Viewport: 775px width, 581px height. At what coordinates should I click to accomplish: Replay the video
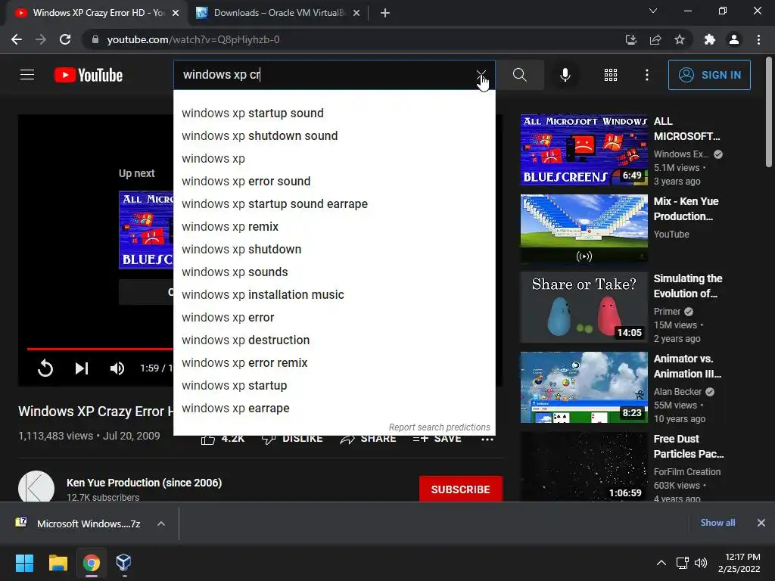coord(45,368)
